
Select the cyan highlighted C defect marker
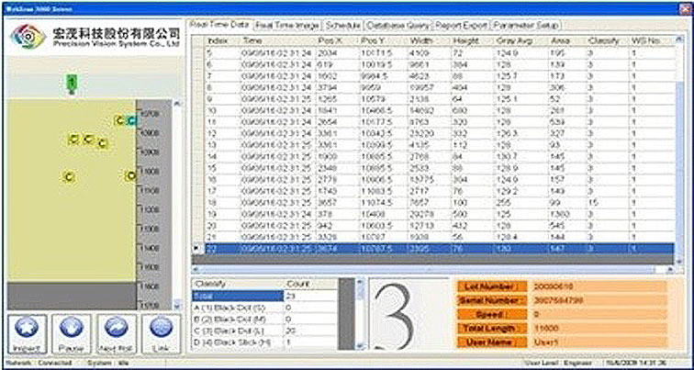point(131,120)
